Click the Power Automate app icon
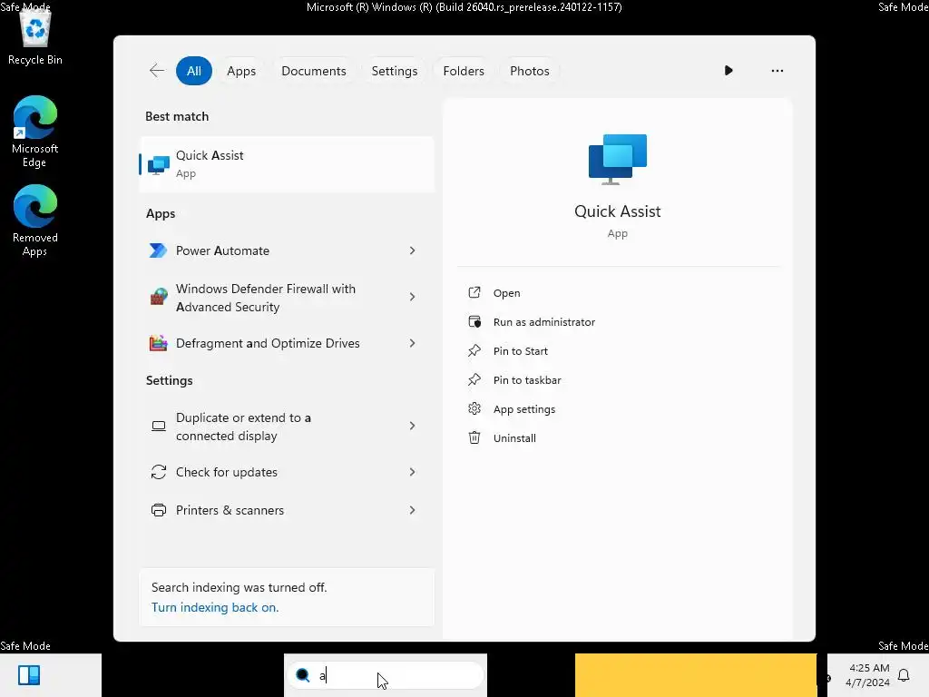Screen dimensions: 929x697 pos(158,250)
